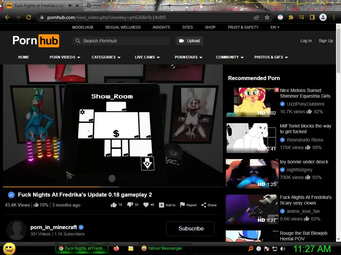Click the Log In link
The width and height of the screenshot is (341, 255).
point(306,41)
